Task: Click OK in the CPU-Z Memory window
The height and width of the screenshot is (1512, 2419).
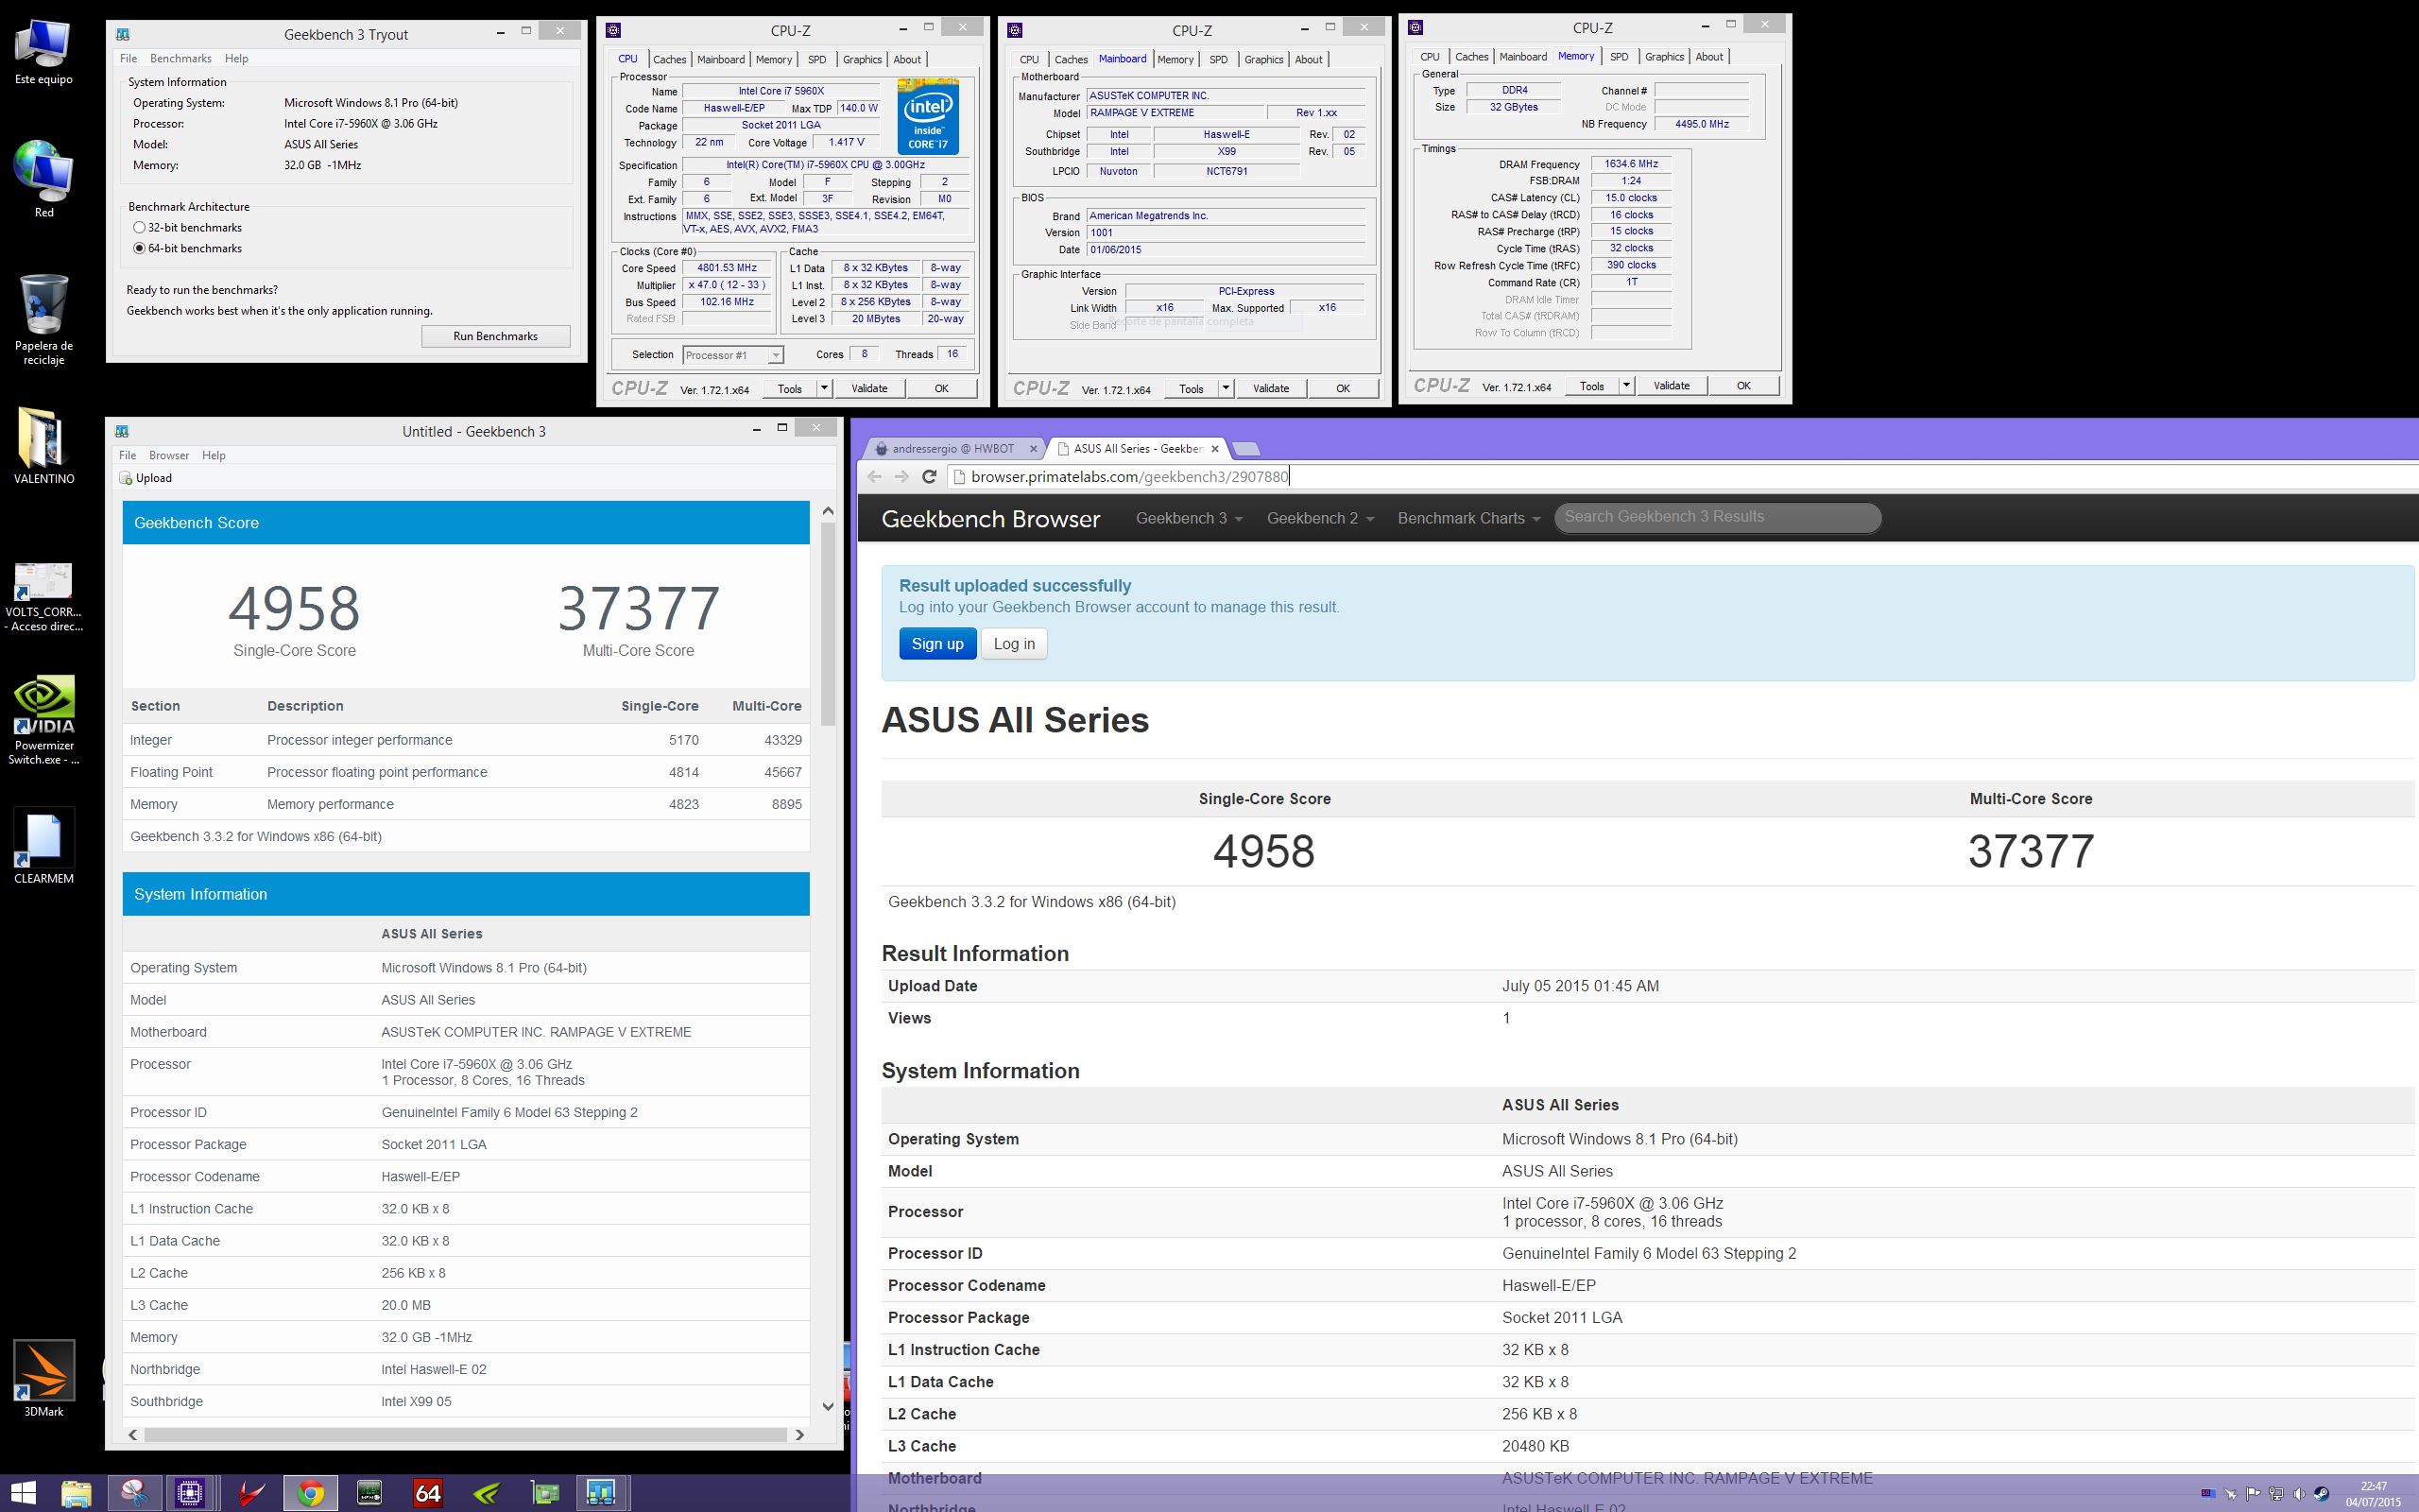Action: coord(1743,386)
